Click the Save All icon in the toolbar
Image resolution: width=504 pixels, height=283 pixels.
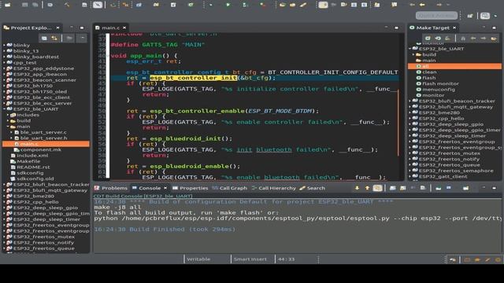(35, 5)
